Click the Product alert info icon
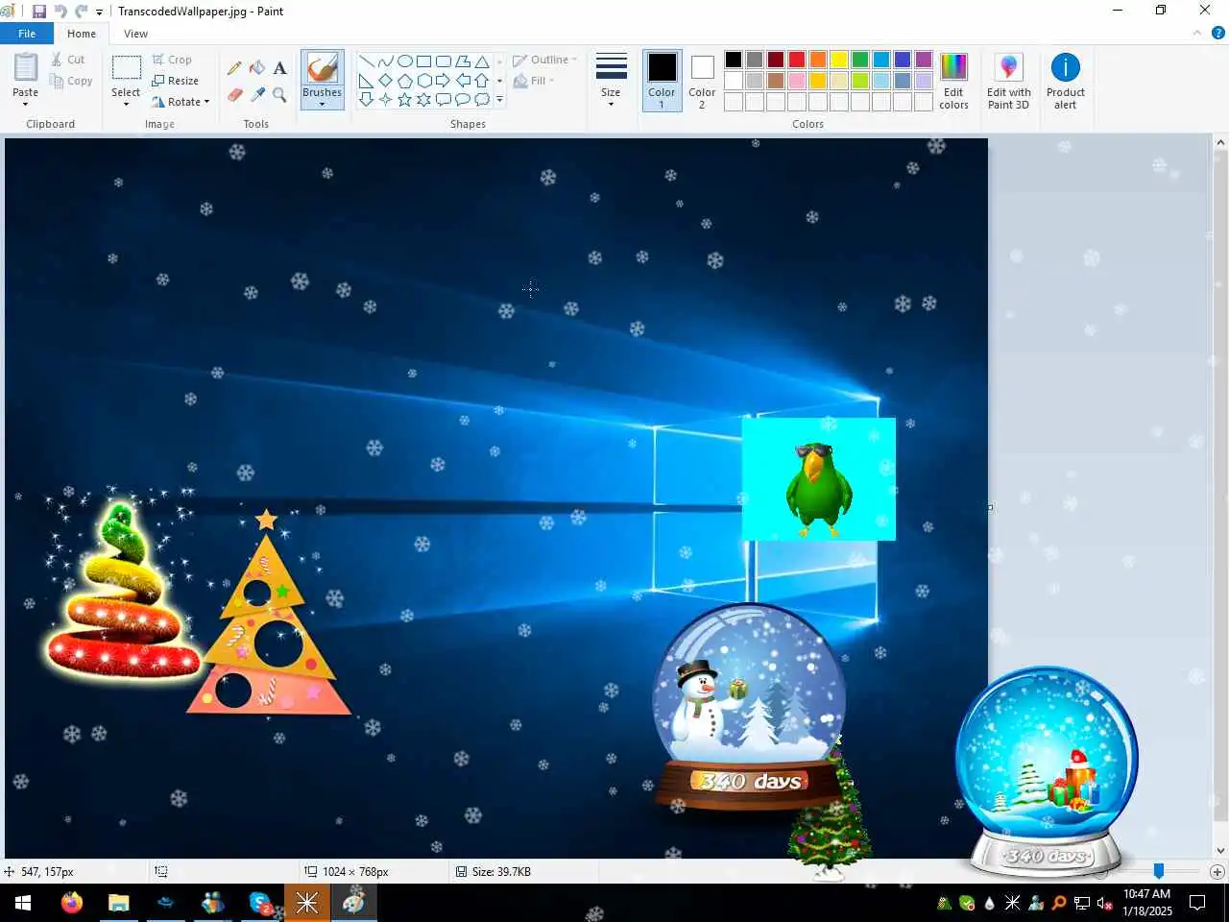Screen dimensions: 1229x922 point(1066,67)
